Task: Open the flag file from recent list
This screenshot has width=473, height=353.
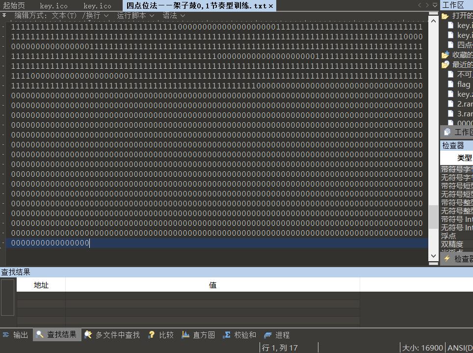Action: pos(463,84)
